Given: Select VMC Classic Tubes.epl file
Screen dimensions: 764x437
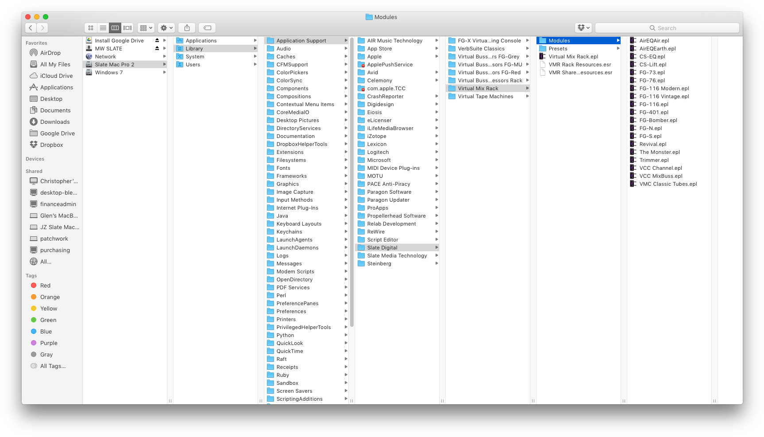Looking at the screenshot, I should click(664, 184).
